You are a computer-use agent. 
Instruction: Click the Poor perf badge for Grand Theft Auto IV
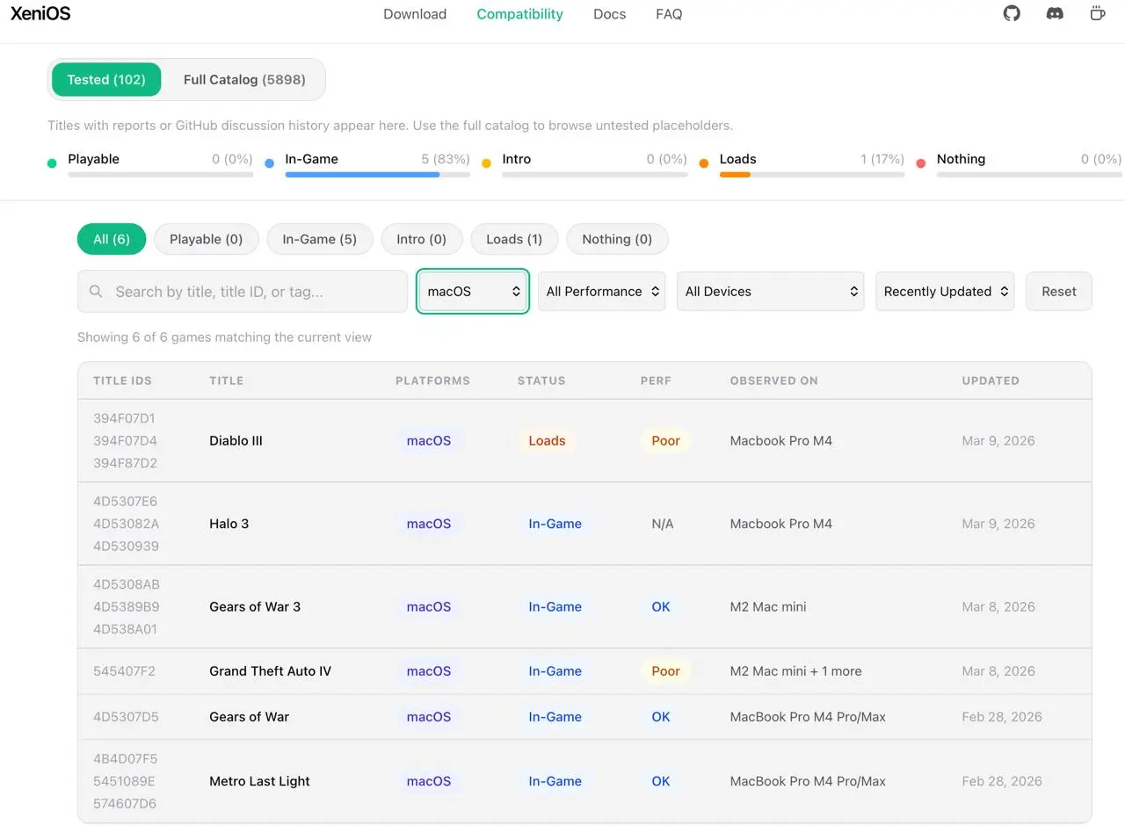tap(665, 671)
